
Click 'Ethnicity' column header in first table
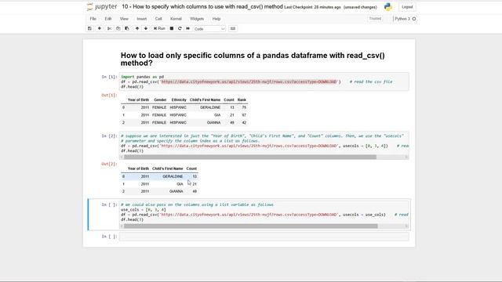coord(179,99)
